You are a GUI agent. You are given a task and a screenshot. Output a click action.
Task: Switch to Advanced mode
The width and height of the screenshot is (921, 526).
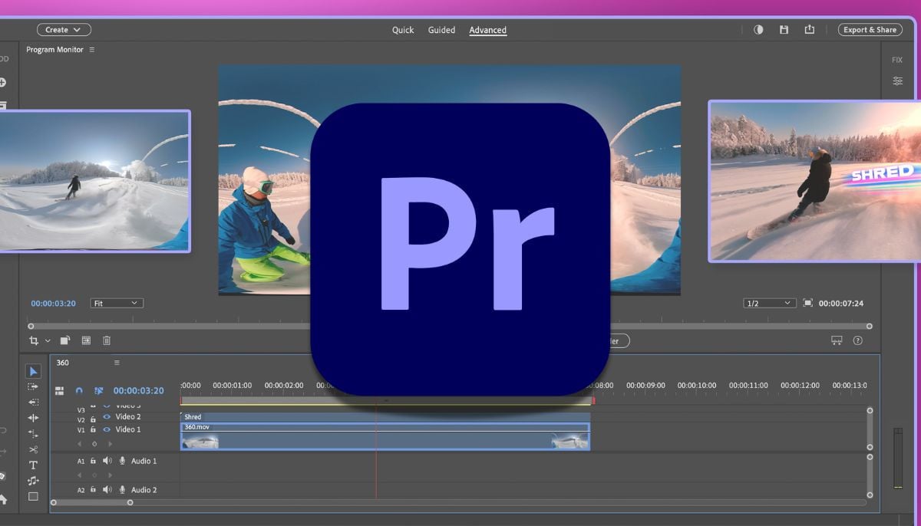tap(488, 30)
